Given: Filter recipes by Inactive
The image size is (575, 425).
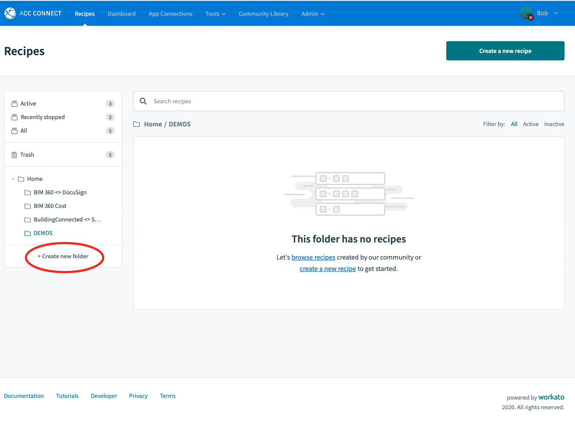Looking at the screenshot, I should pyautogui.click(x=554, y=124).
